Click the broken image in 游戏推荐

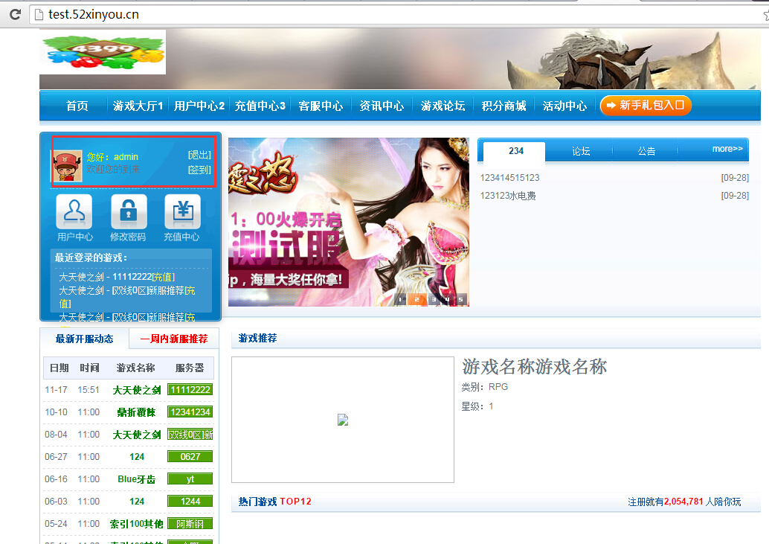point(343,420)
